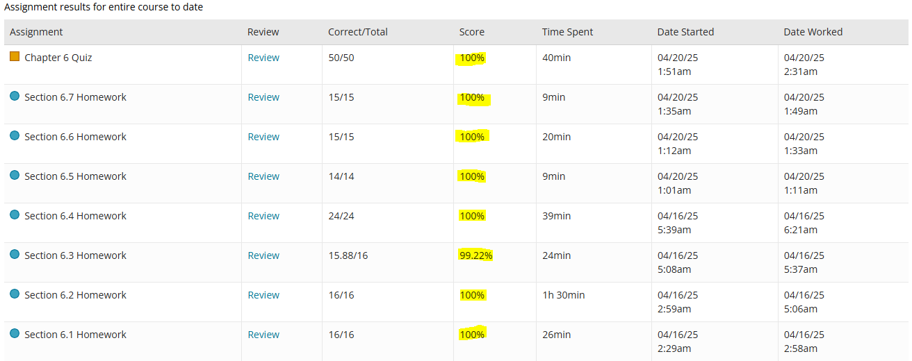Screen dimensions: 912x361
Task: Click the Section 6.2 Homework assignment name
Action: coord(75,295)
